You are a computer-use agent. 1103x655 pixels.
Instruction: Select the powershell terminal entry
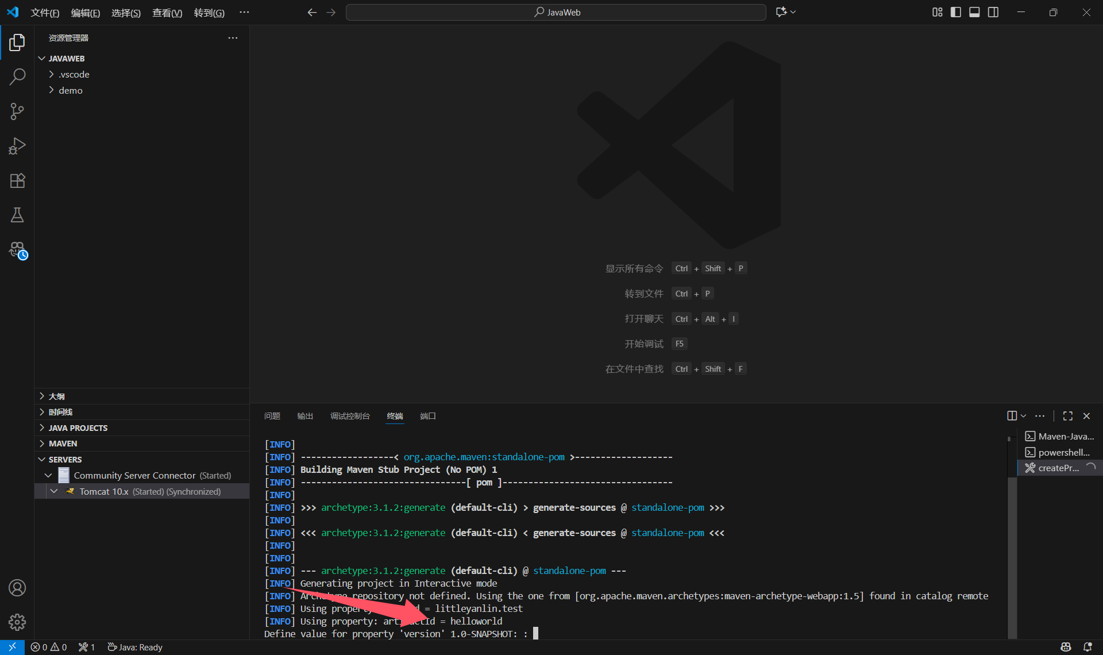point(1063,452)
